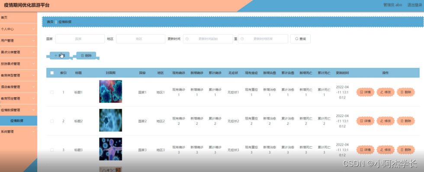Click the 标题 column header

tap(78, 73)
